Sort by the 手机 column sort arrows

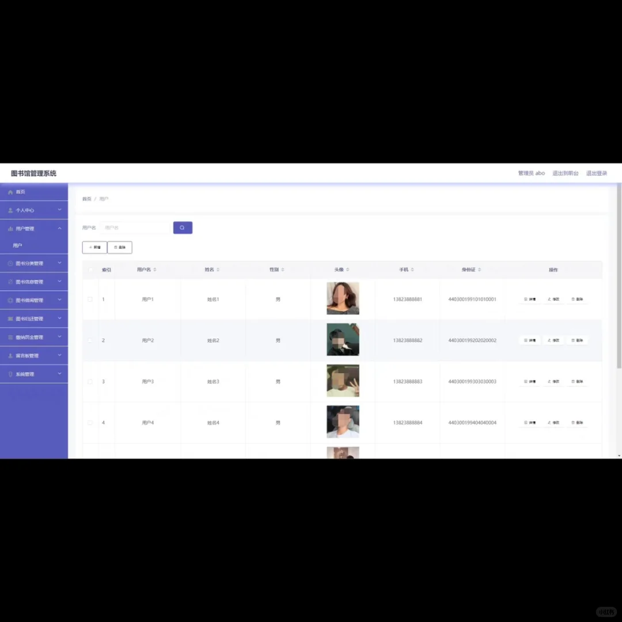pos(412,270)
